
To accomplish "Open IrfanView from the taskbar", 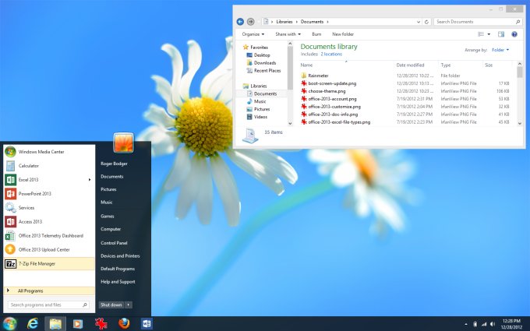I will 101,323.
